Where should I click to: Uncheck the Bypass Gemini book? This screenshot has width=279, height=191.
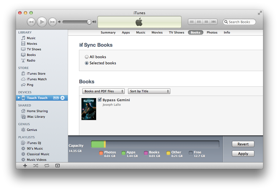point(100,100)
